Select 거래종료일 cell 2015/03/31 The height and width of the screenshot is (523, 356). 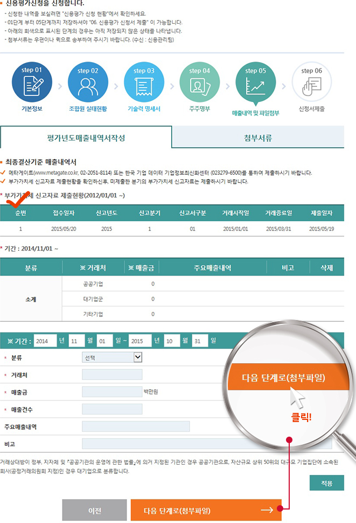pyautogui.click(x=278, y=229)
